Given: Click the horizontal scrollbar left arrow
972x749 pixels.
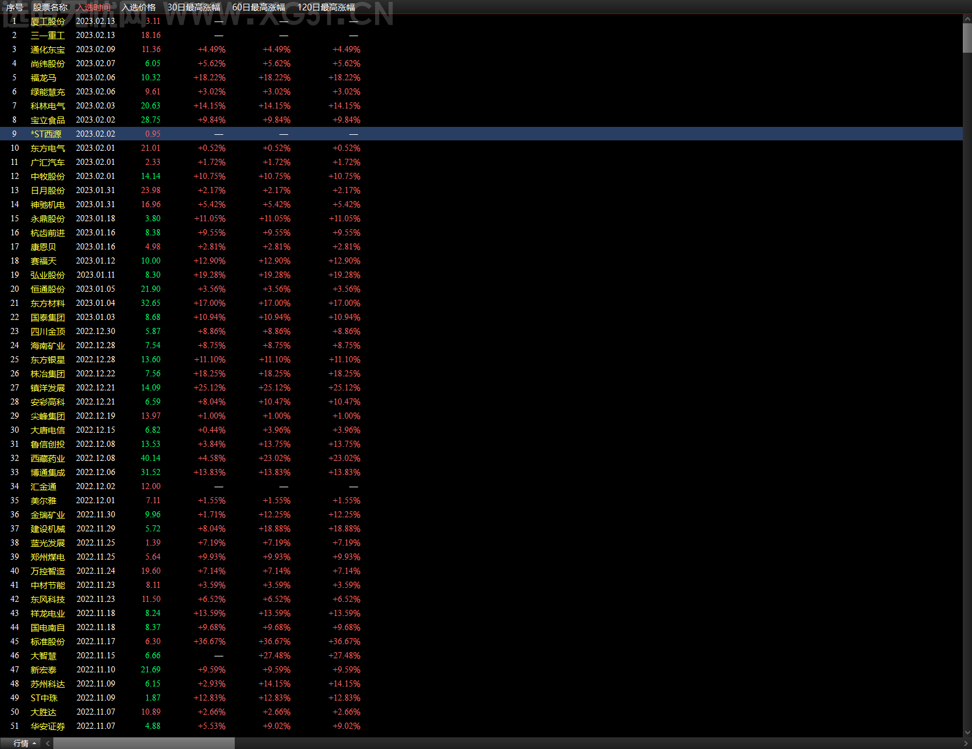Looking at the screenshot, I should 48,743.
